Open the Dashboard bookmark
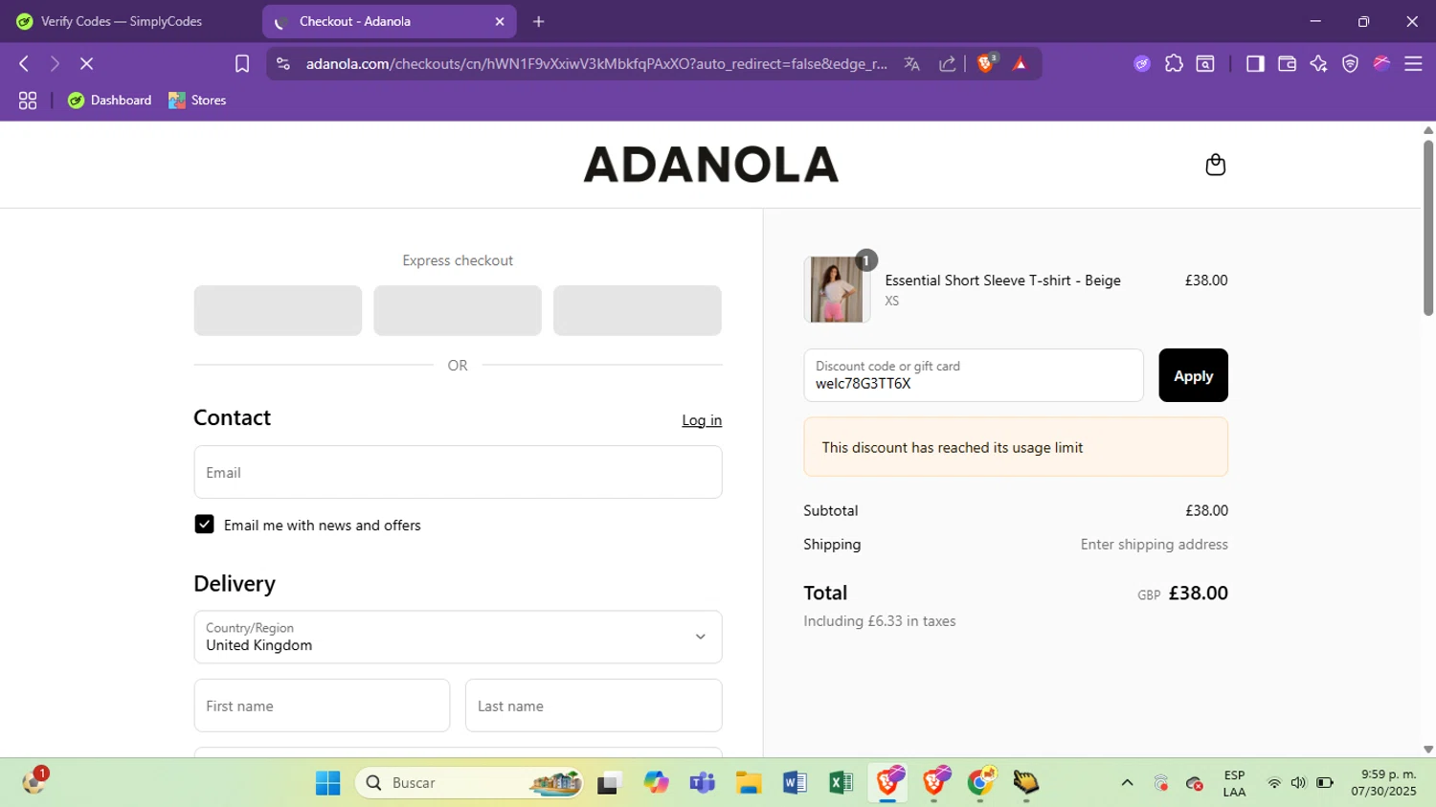Screen dimensions: 1436x807 click(x=110, y=101)
